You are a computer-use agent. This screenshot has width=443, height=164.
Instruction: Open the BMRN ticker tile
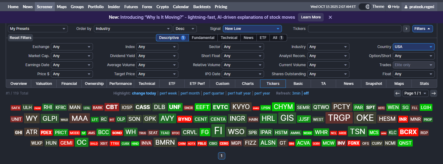pyautogui.click(x=165, y=142)
